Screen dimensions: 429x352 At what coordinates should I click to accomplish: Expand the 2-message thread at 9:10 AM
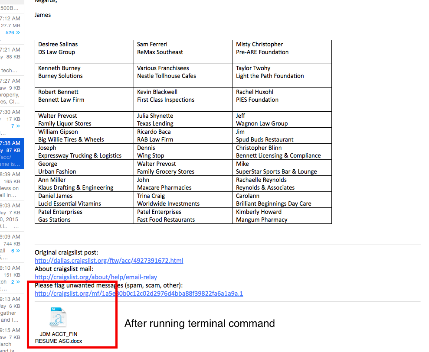pyautogui.click(x=18, y=282)
